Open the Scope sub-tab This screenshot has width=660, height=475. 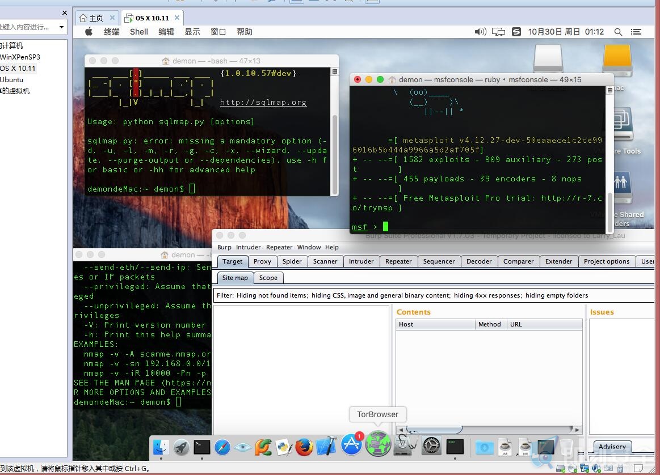pyautogui.click(x=268, y=278)
